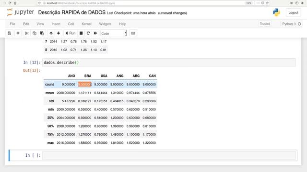Image resolution: width=307 pixels, height=172 pixels.
Task: Open the page actions three-dot menu
Action: 258,3
